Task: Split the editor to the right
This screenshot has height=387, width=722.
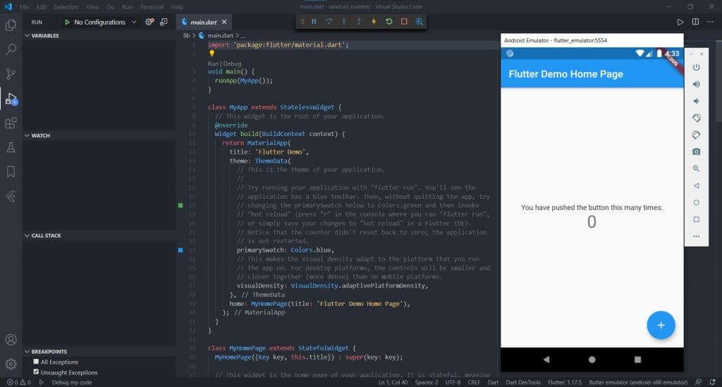Action: point(695,22)
